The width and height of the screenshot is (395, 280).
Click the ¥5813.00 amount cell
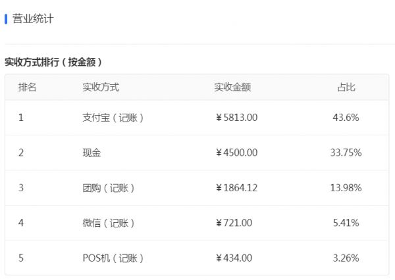pos(236,118)
